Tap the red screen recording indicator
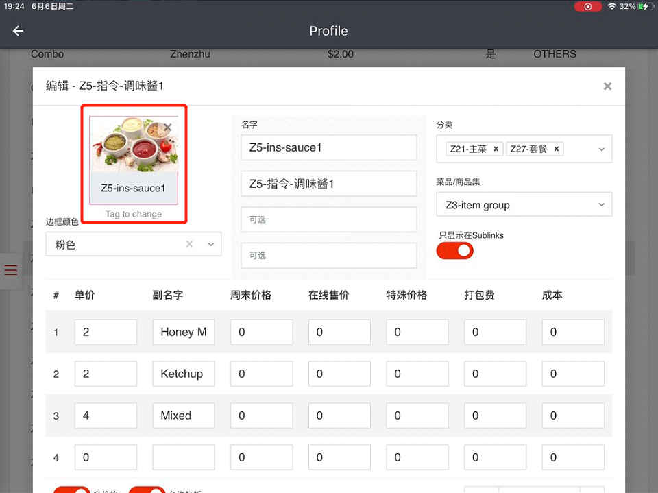Screen dimensions: 658x493 (588, 6)
